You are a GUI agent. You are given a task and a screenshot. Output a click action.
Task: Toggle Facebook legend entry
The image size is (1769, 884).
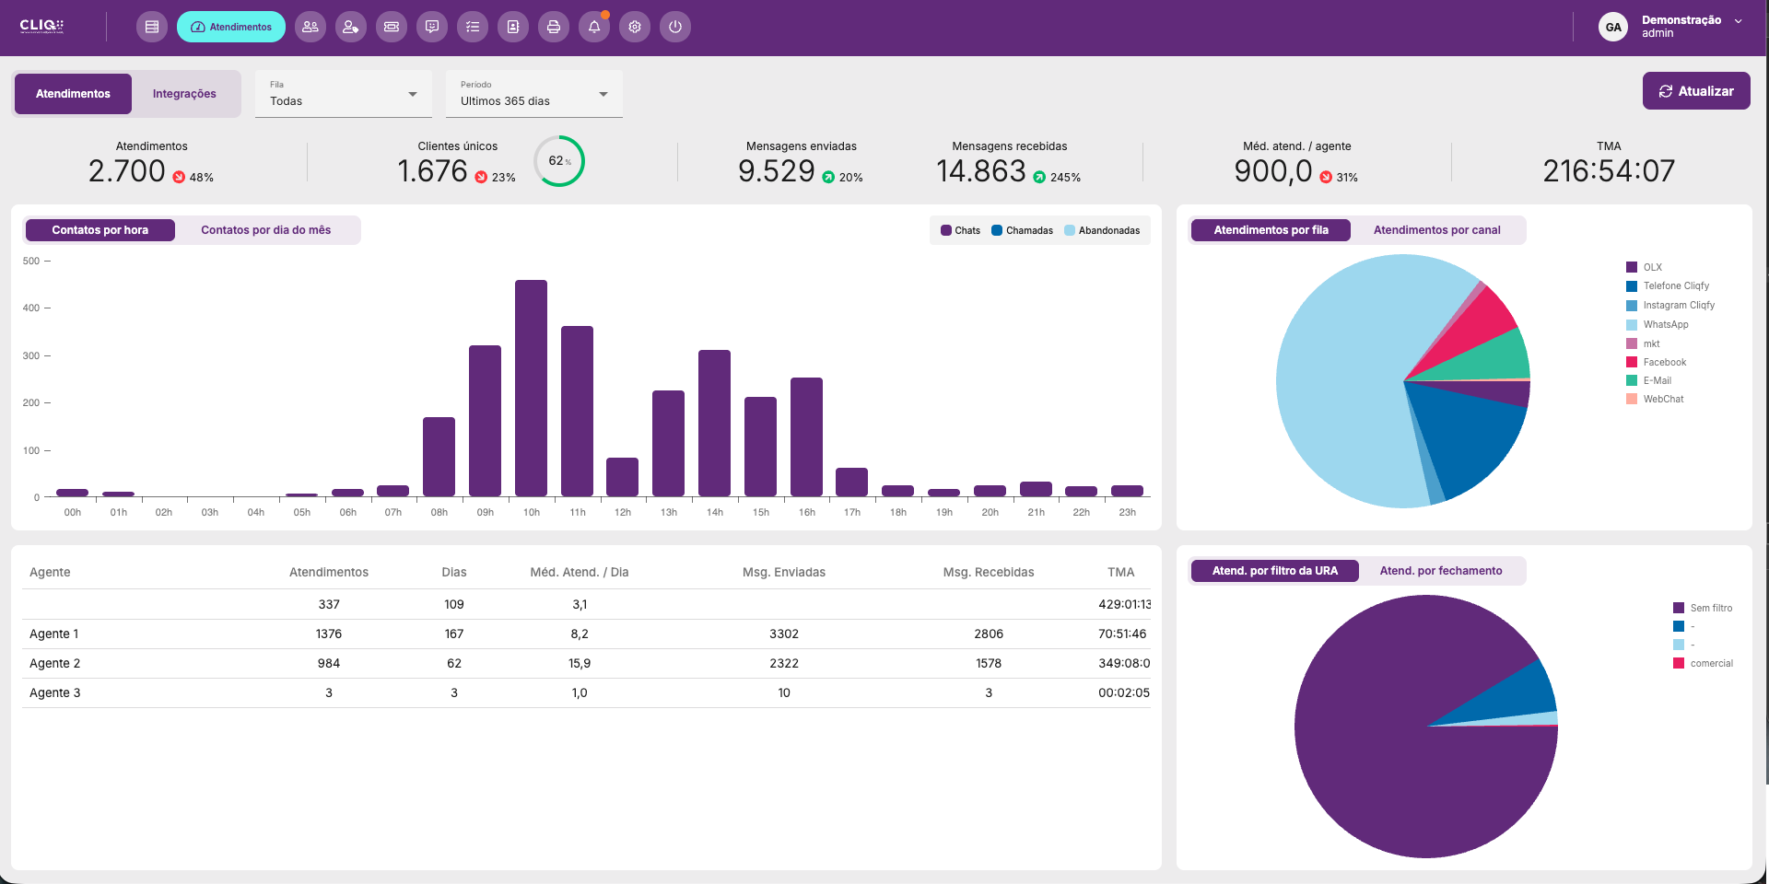tap(1657, 363)
